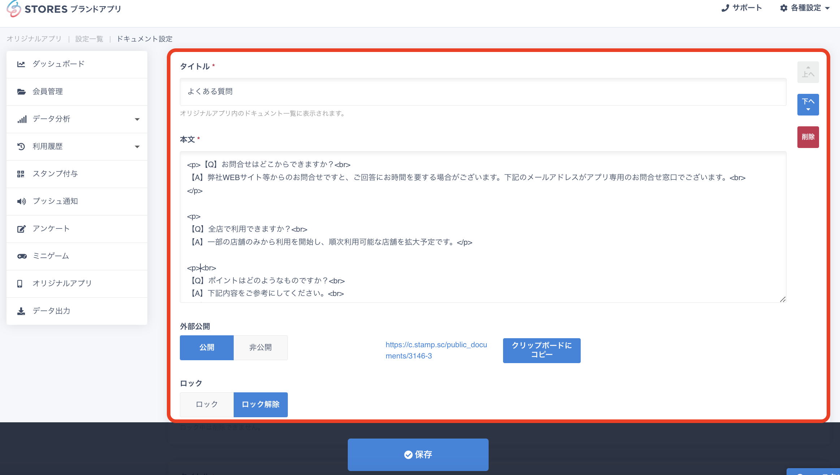Click the push notification speaker icon
Viewport: 840px width, 475px height.
point(21,201)
